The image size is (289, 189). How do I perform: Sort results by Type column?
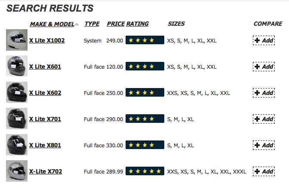[x=92, y=24]
